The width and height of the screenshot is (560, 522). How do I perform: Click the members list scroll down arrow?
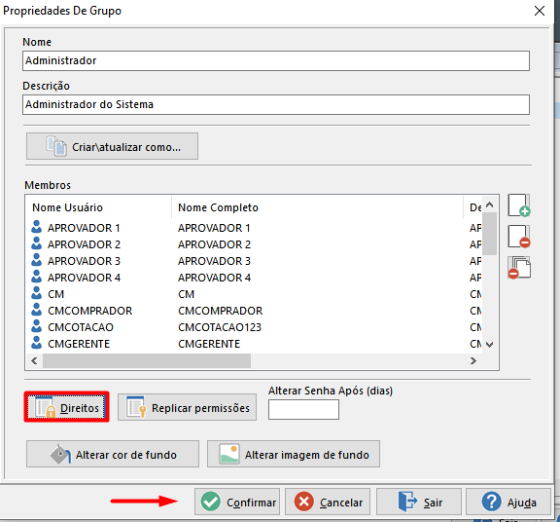pos(490,345)
